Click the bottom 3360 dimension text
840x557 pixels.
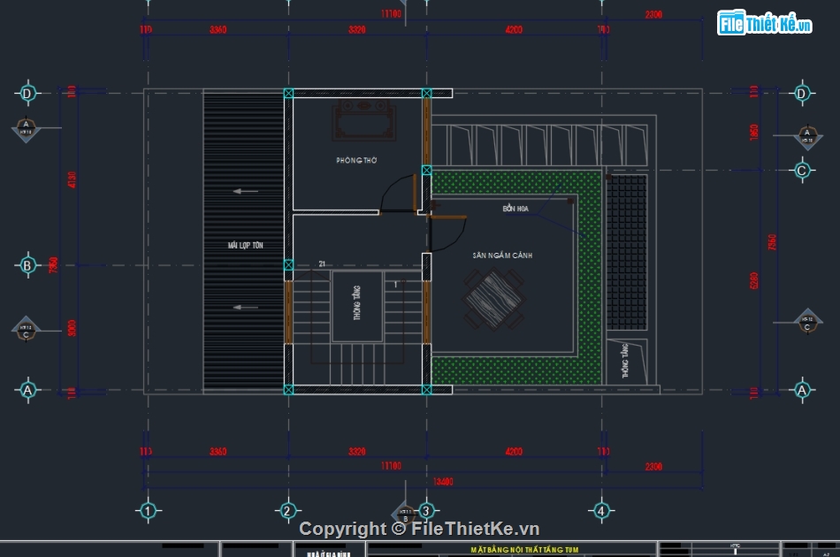pos(218,452)
